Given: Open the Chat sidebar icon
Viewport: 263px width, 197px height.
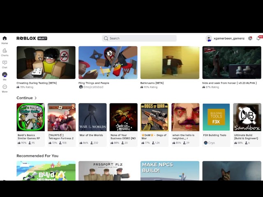Looking at the screenshot, I should click(x=5, y=62).
